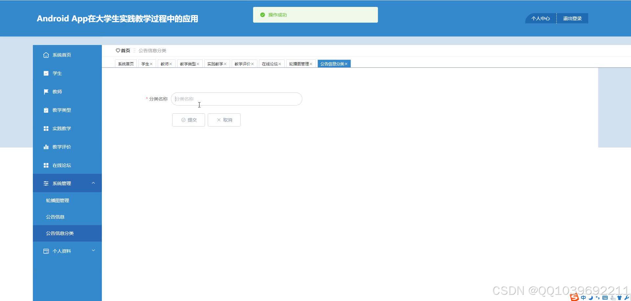Collapse the 系统管理 menu chevron

click(94, 183)
